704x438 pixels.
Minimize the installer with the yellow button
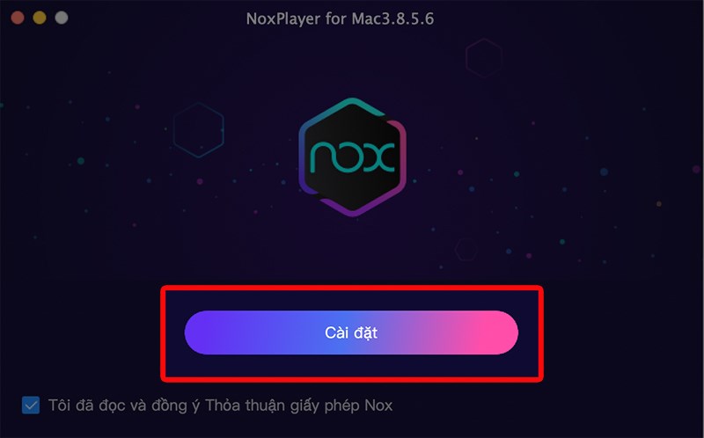40,18
